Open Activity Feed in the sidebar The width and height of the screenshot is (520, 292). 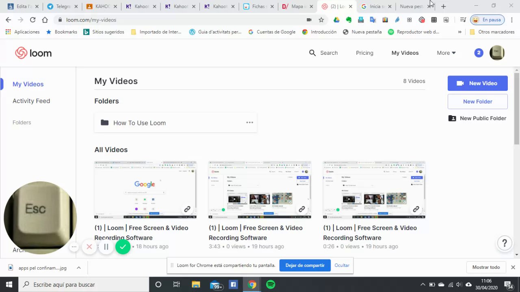point(31,101)
